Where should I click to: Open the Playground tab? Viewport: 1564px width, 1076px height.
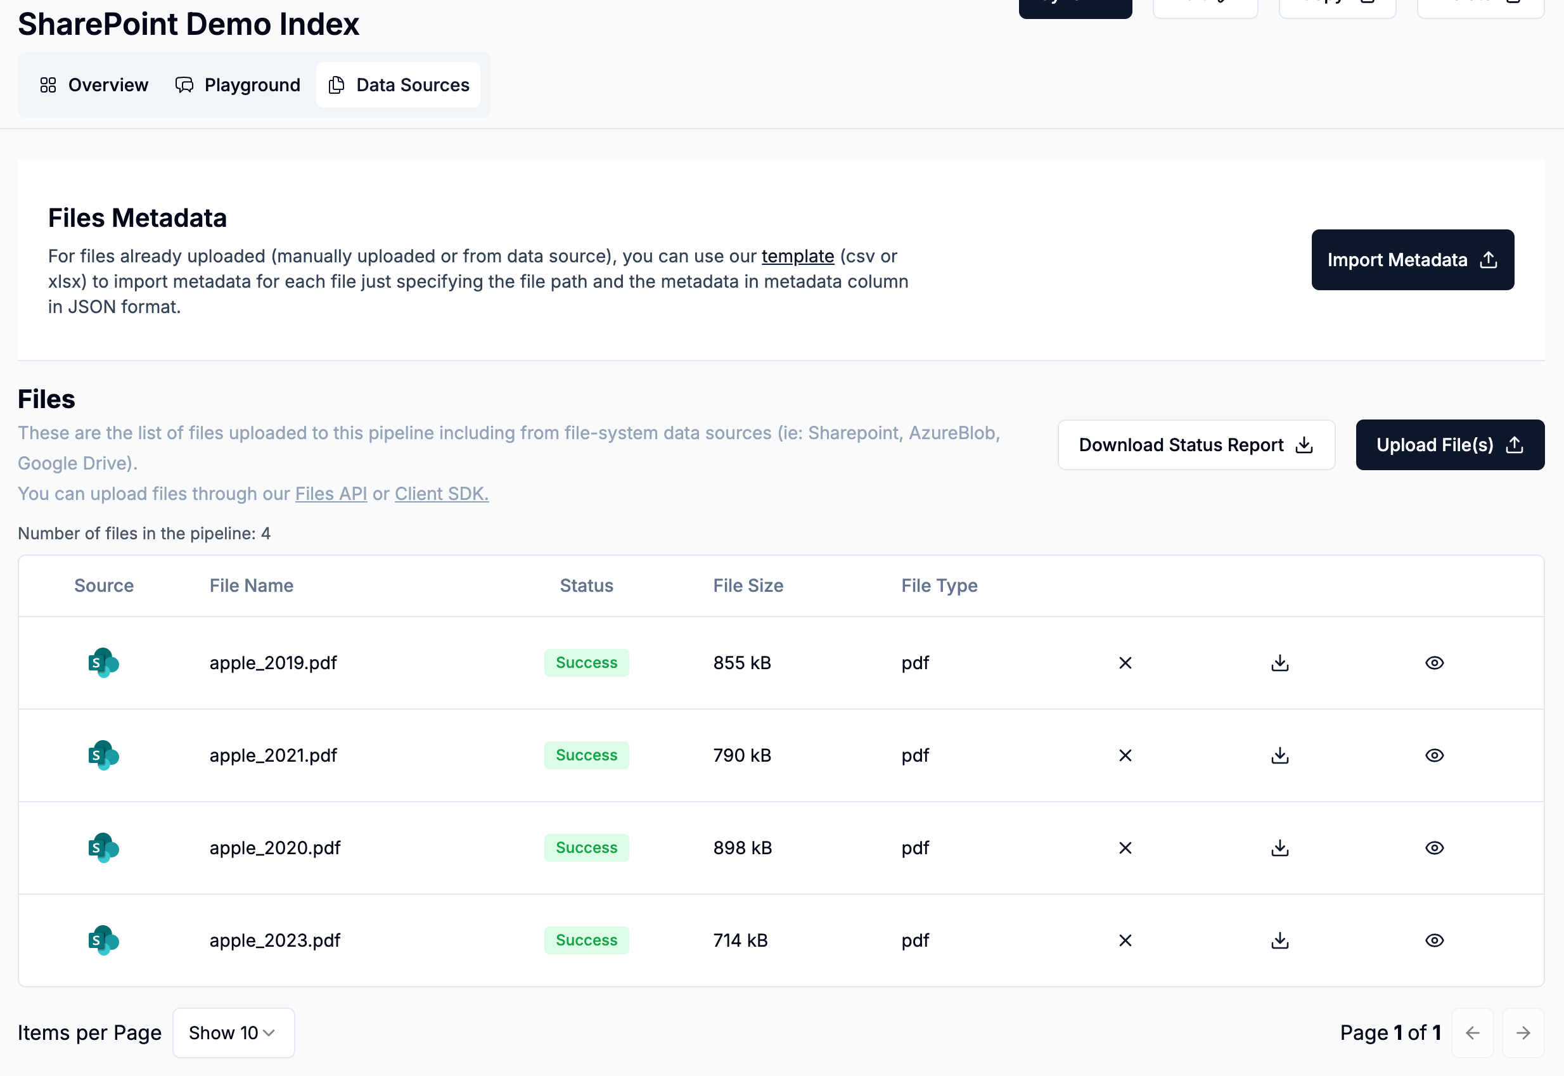(238, 85)
